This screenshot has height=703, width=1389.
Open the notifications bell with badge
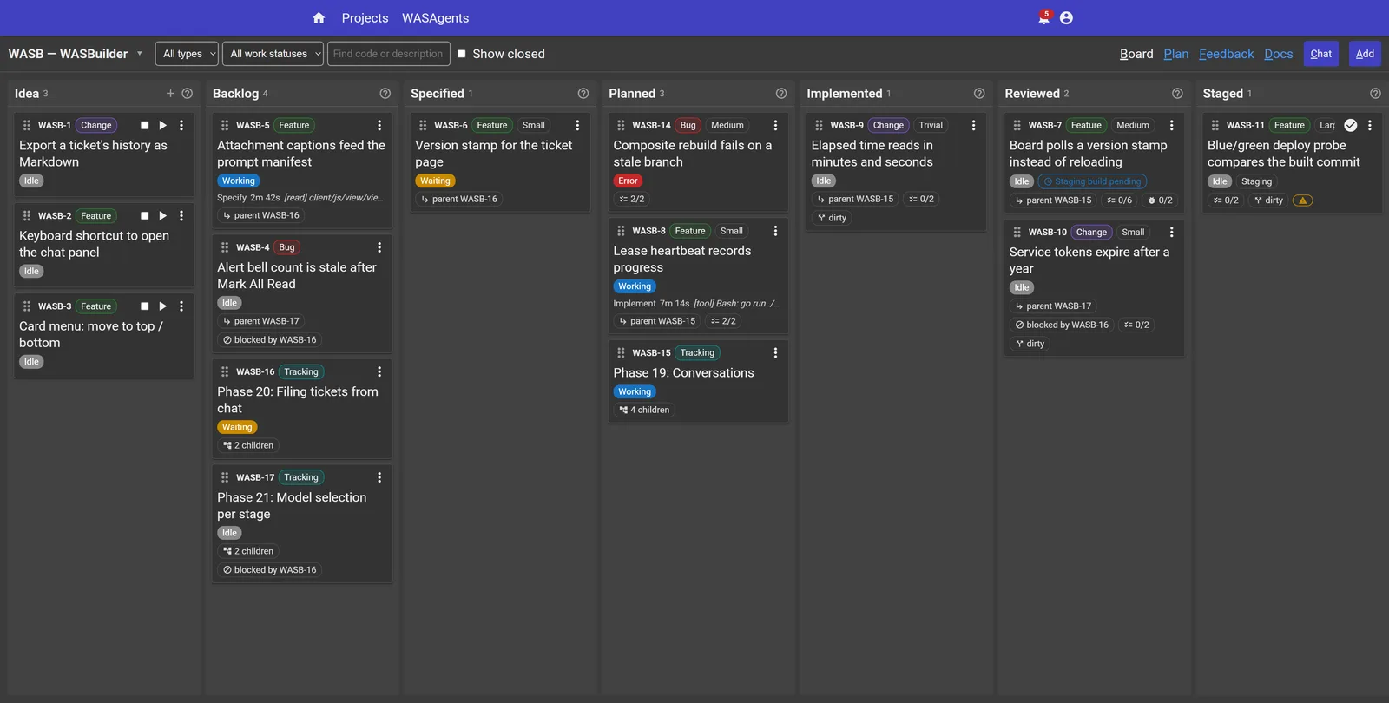tap(1044, 17)
